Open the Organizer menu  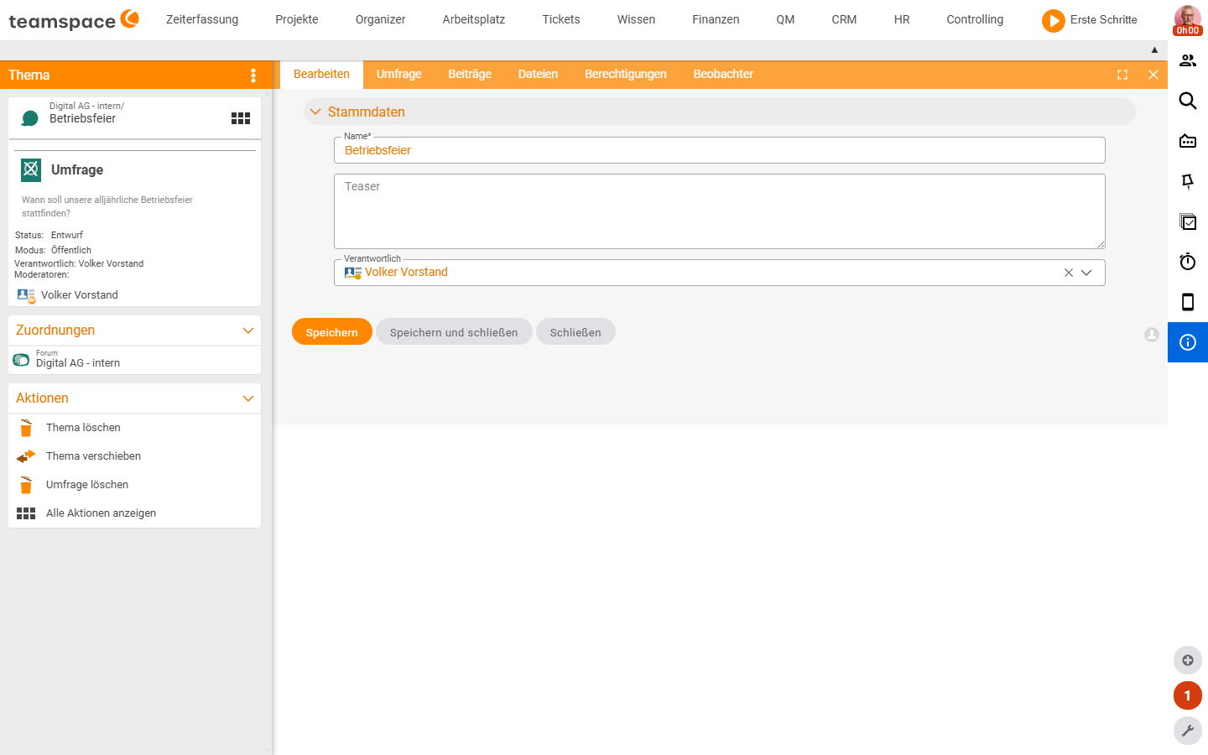[380, 19]
